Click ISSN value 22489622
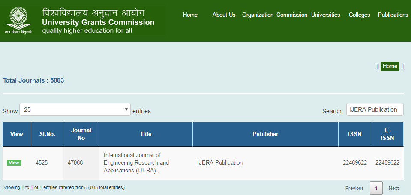Image resolution: width=411 pixels, height=195 pixels. [355, 163]
